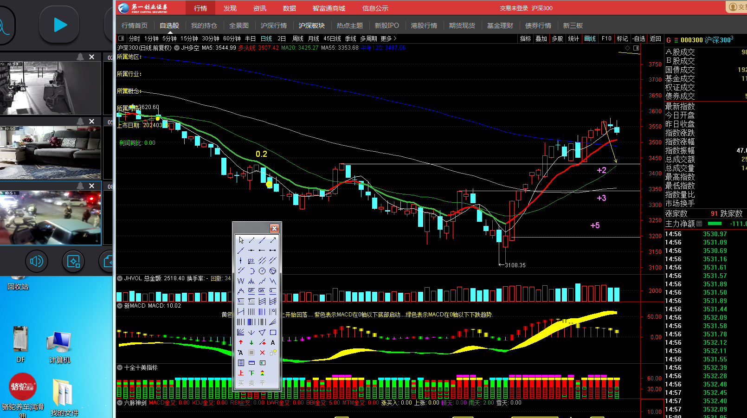Pick the W pattern drawing tool
Screen dimensions: 747x418
[241, 281]
